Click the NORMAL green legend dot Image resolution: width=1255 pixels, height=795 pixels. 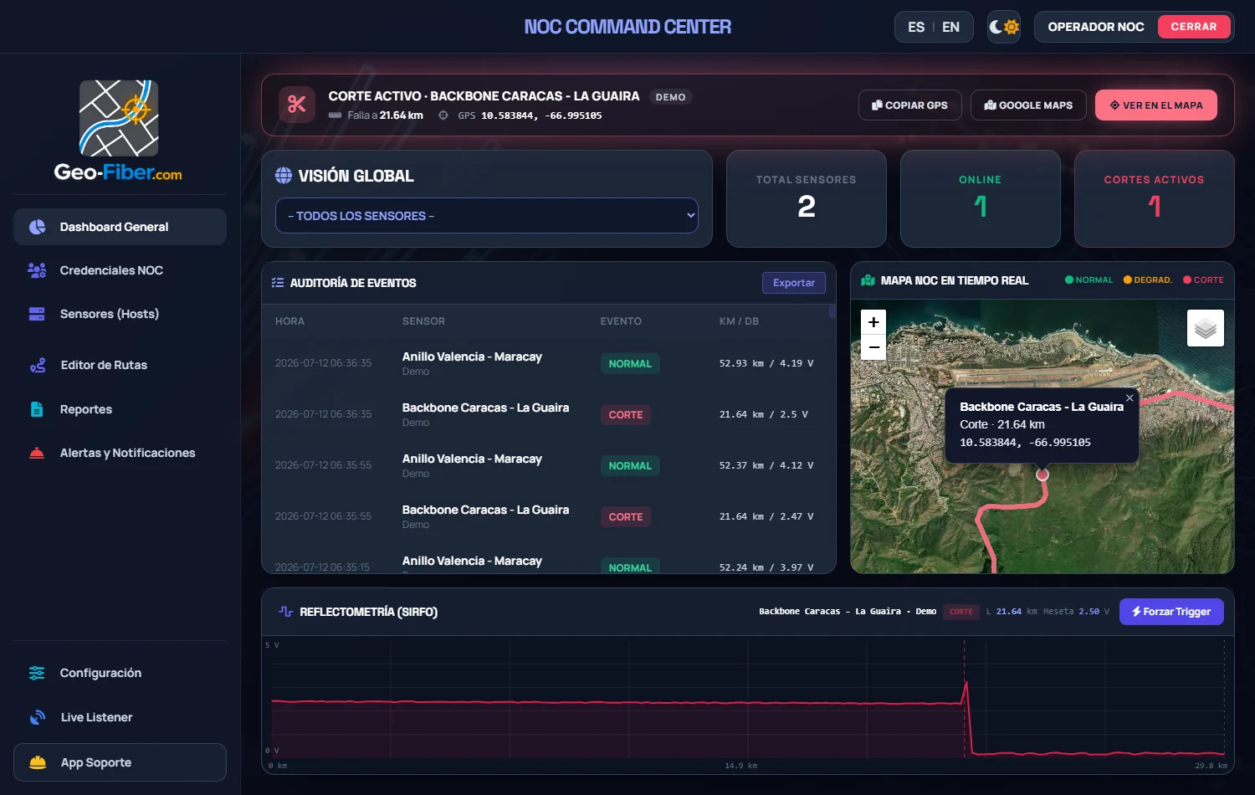(1068, 280)
